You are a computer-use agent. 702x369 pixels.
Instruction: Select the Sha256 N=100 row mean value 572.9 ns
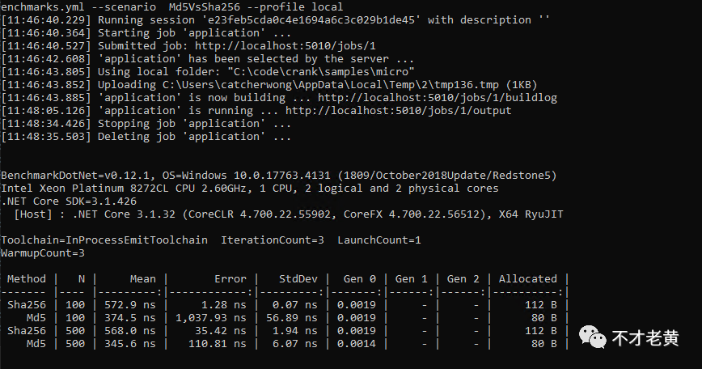point(130,304)
